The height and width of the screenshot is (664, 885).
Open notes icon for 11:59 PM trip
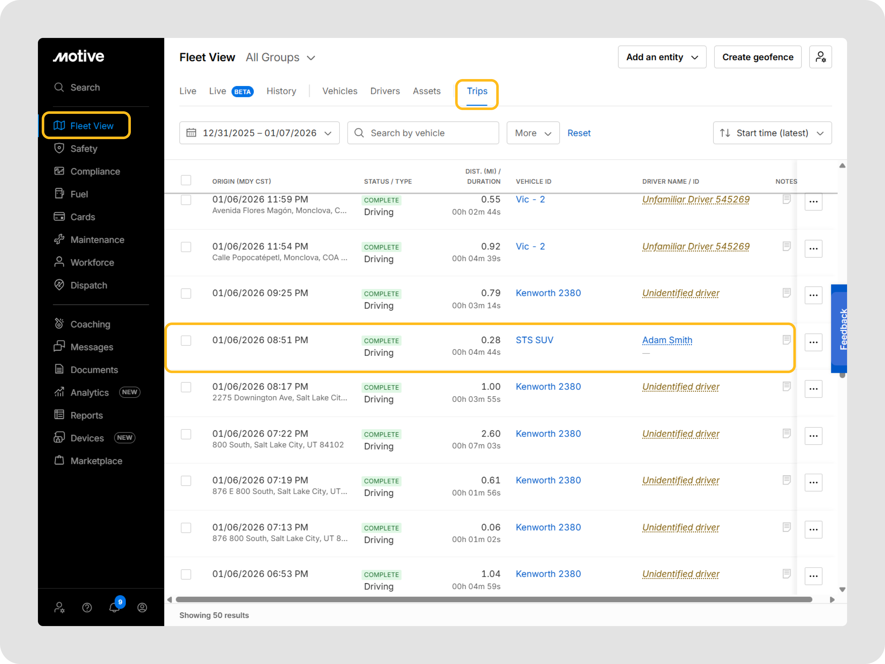[786, 199]
